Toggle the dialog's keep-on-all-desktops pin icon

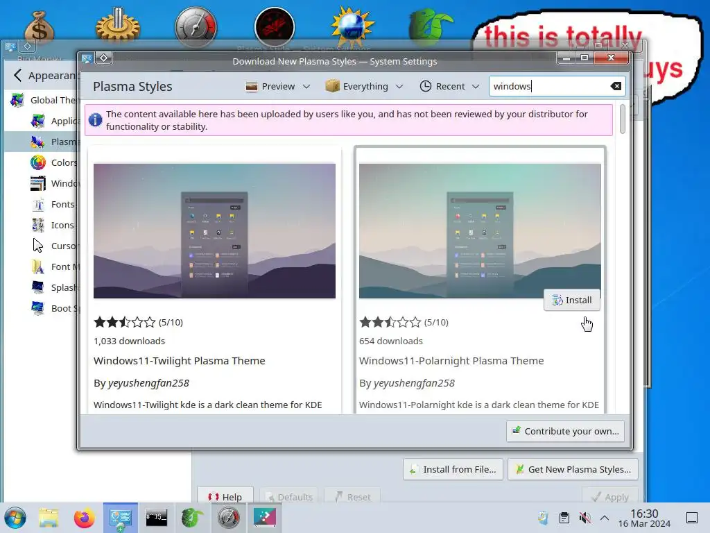[x=104, y=58]
